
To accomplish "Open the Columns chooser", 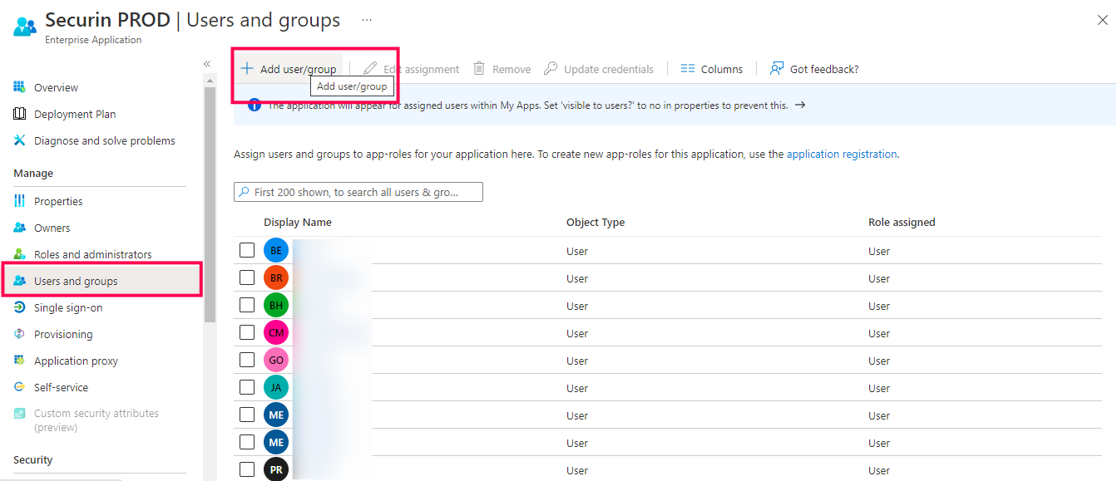I will click(x=711, y=69).
